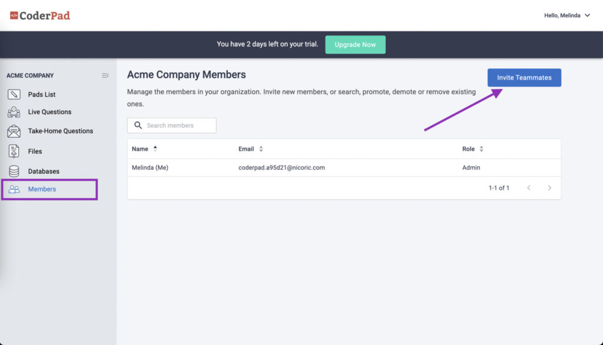Focus the Search members field

coord(171,125)
